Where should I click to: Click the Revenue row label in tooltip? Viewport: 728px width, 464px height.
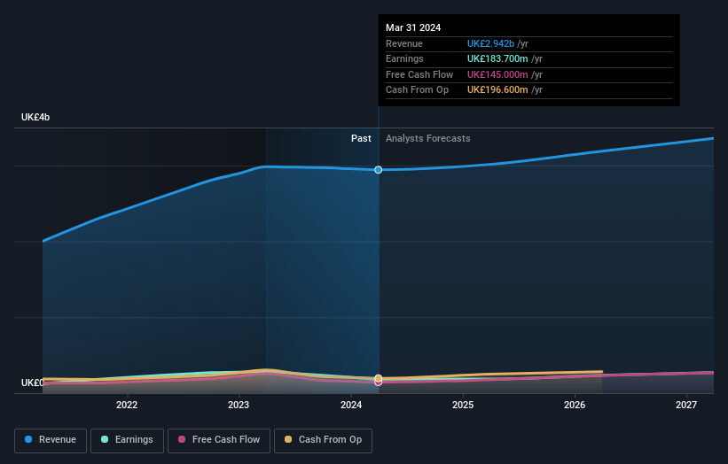tap(404, 43)
